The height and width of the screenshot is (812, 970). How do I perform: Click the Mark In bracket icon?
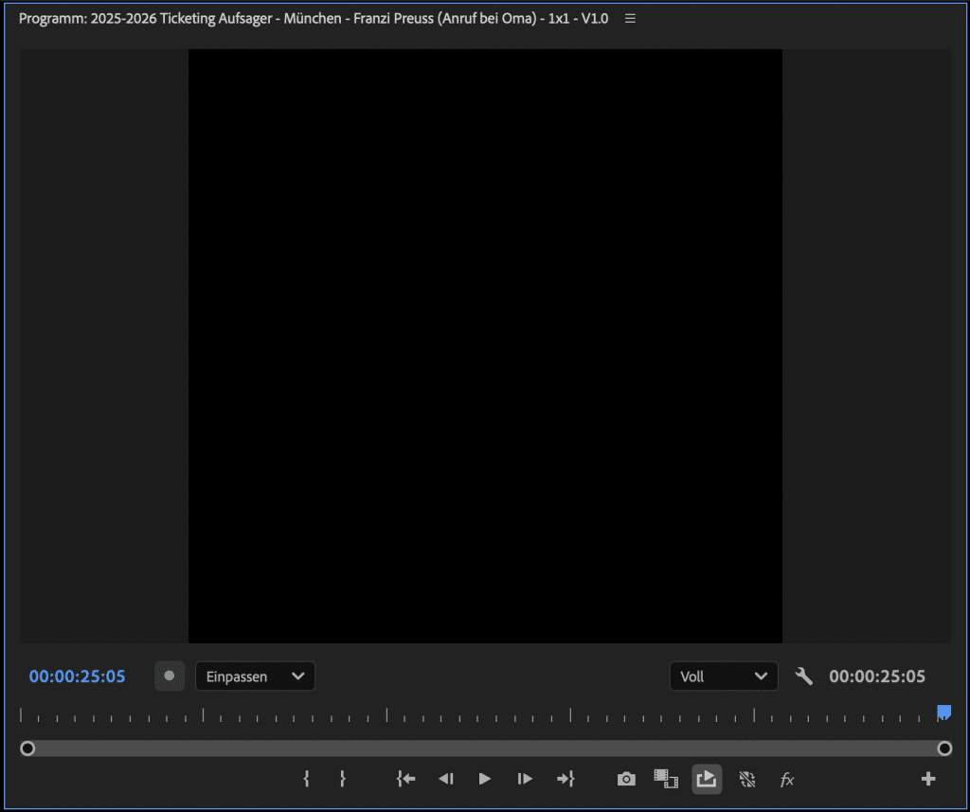click(306, 779)
